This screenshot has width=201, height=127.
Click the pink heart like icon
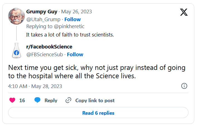[12, 101]
